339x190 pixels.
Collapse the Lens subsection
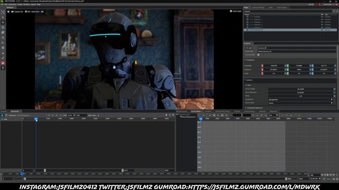pos(248,85)
